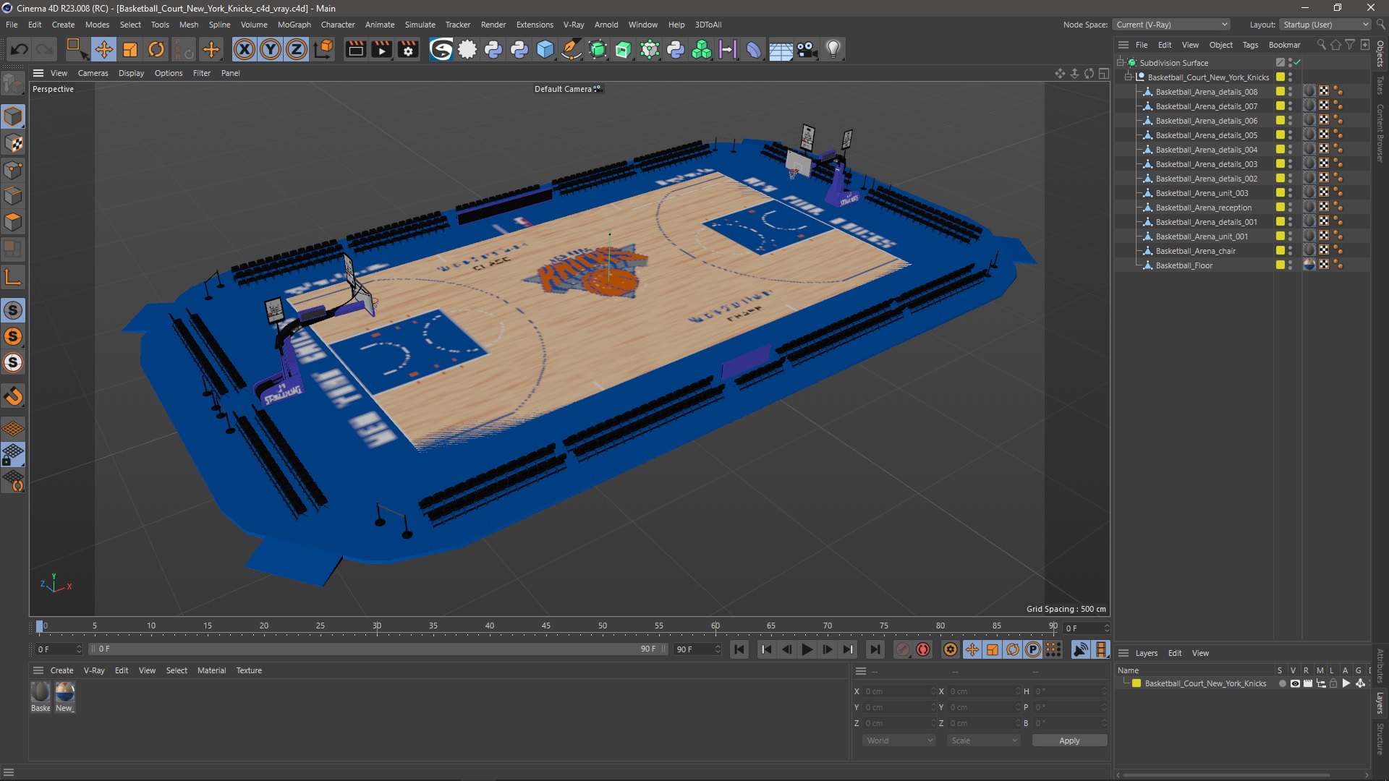Image resolution: width=1389 pixels, height=781 pixels.
Task: Toggle Autokeying button
Action: coord(923,649)
